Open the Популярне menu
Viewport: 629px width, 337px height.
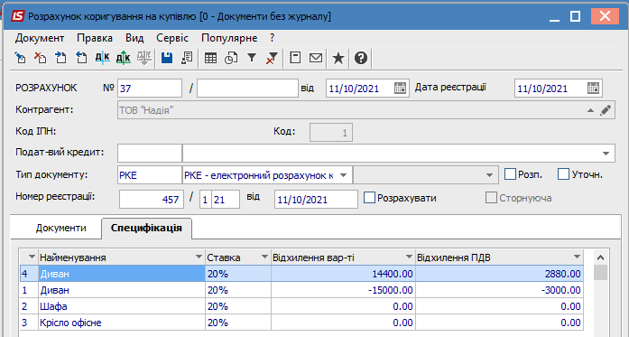[x=229, y=38]
